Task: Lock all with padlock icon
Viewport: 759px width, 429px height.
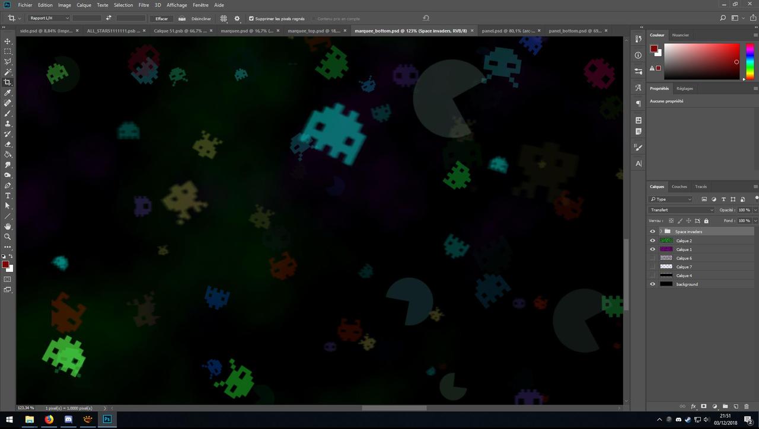Action: [x=706, y=220]
